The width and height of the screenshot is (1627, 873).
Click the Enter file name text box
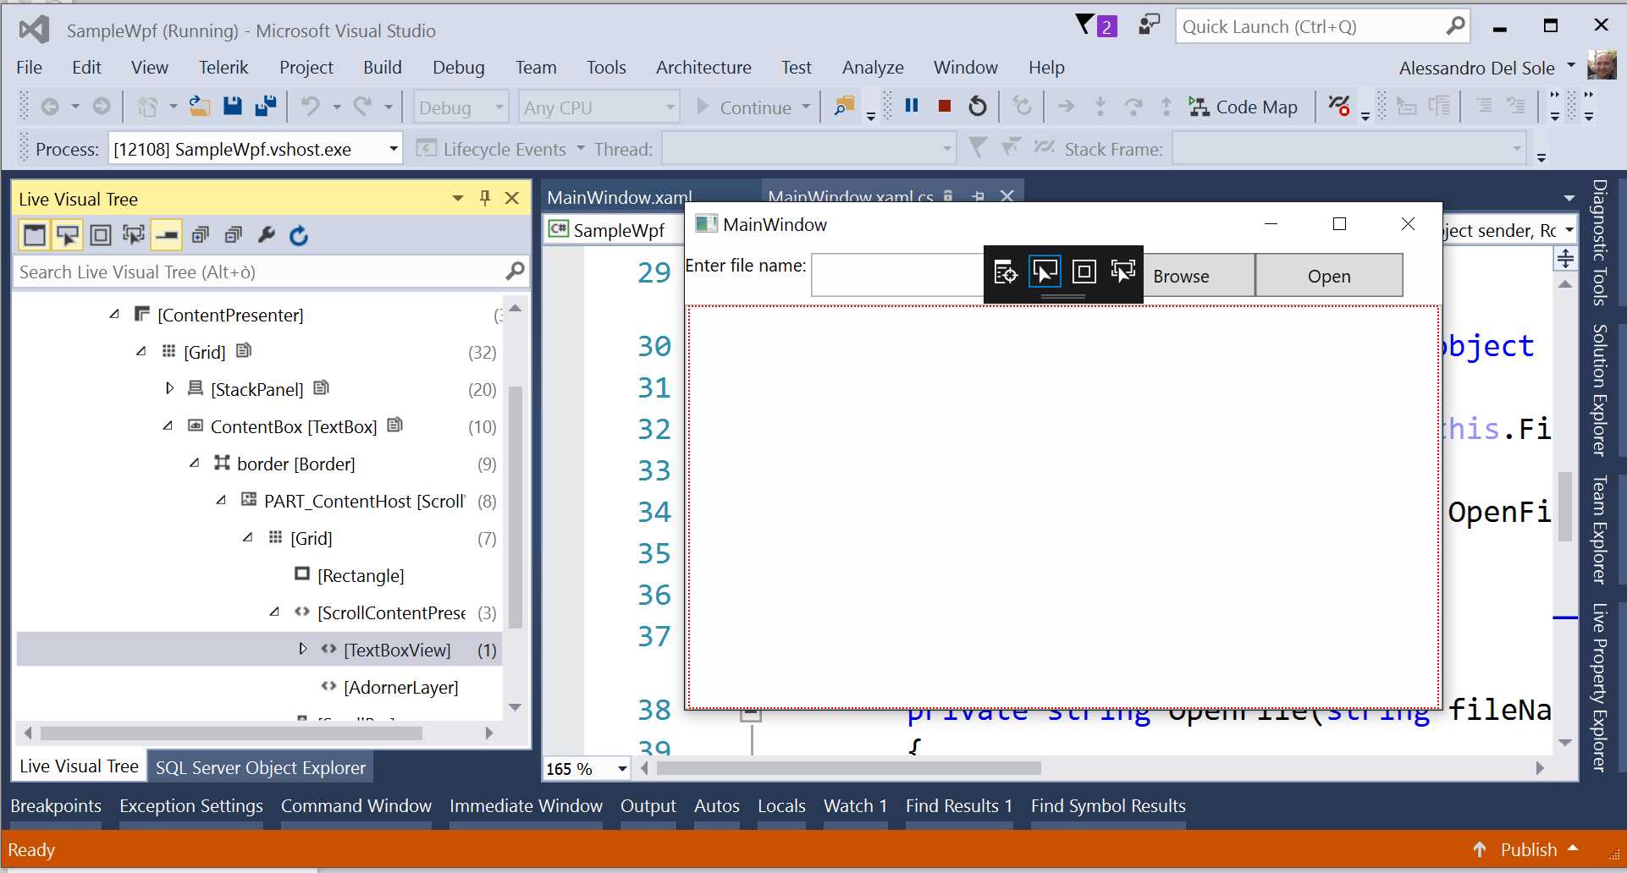tap(897, 275)
